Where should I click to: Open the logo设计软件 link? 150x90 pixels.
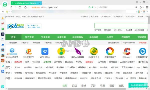coord(129,43)
